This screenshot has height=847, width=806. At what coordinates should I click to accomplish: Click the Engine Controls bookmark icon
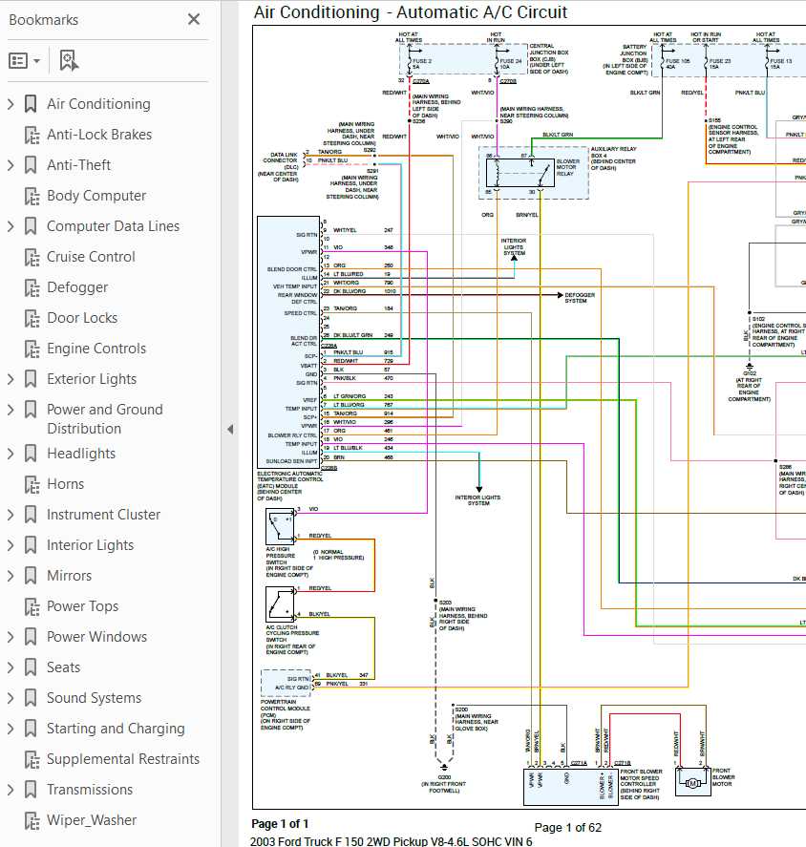pos(32,349)
